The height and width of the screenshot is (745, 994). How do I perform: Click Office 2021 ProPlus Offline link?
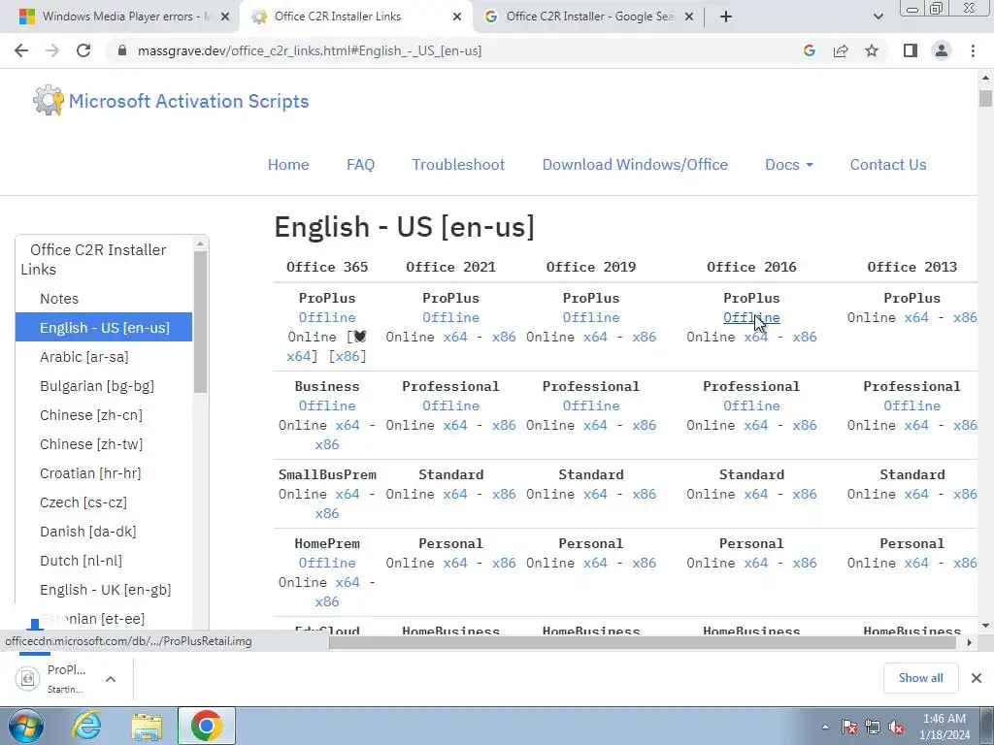[450, 317]
